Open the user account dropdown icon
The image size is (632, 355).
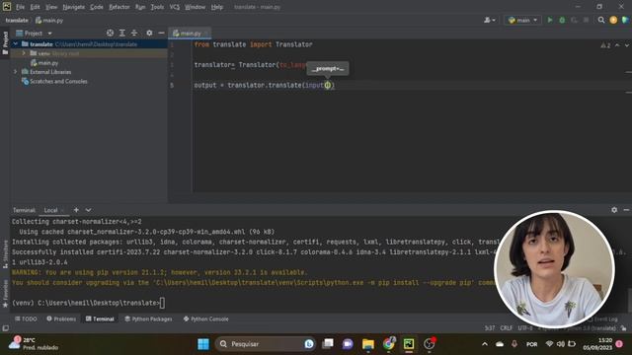[x=490, y=20]
